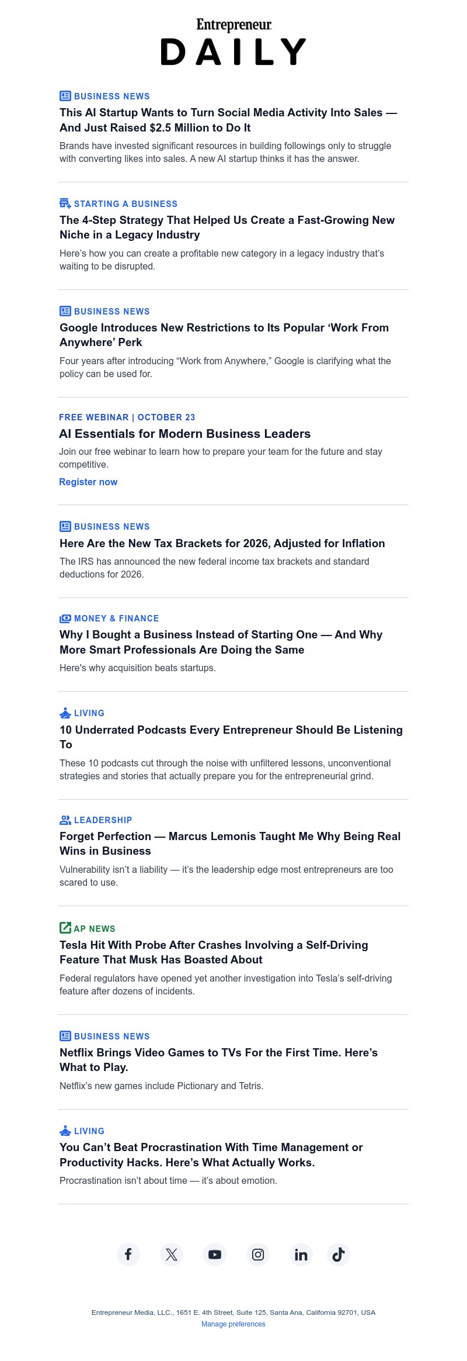Open the 2026 tax brackets headline

click(x=222, y=543)
